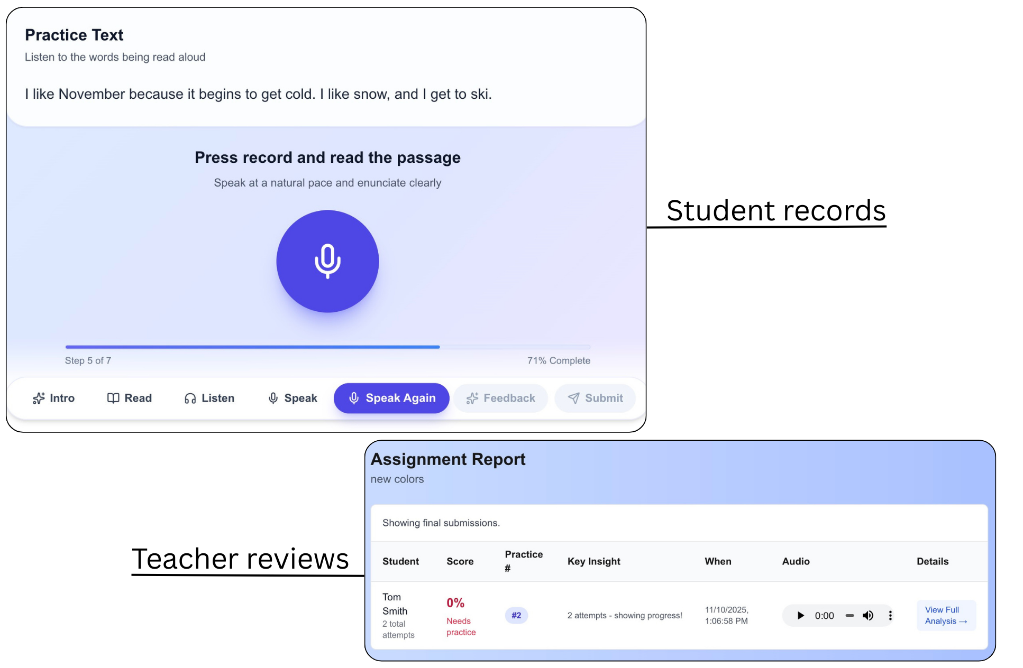This screenshot has height=668, width=1023.
Task: Click the large record microphone button
Action: coord(327,261)
